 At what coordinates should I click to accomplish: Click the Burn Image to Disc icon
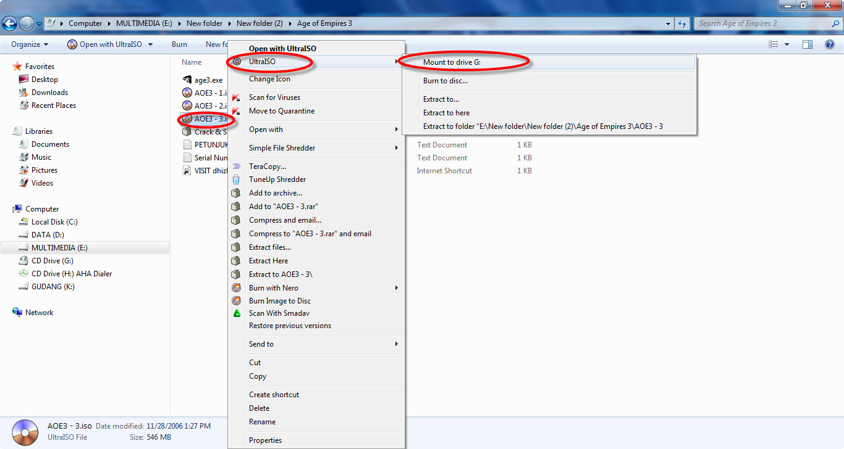coord(235,301)
